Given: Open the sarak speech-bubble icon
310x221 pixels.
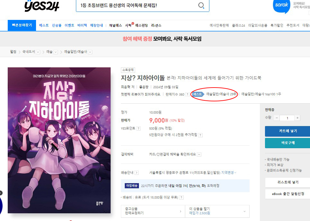Looking at the screenshot, I should click(x=281, y=6).
